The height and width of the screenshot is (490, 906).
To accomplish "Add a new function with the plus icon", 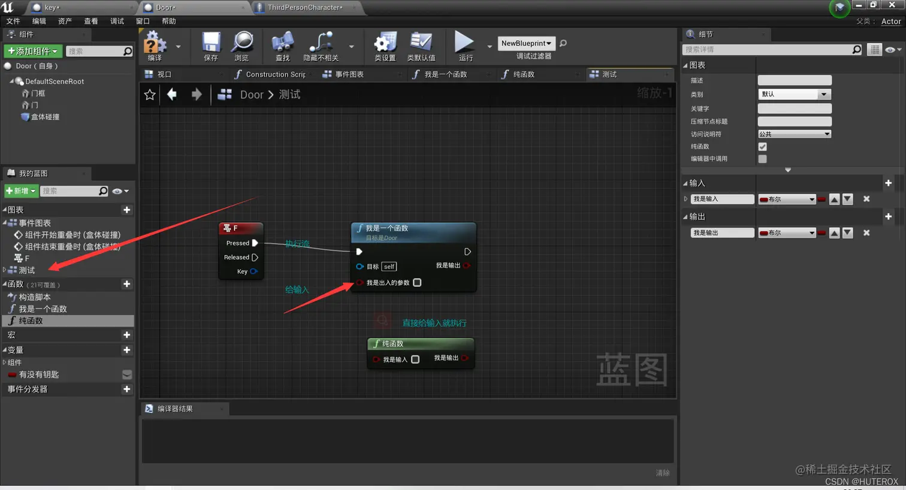I will pos(126,284).
